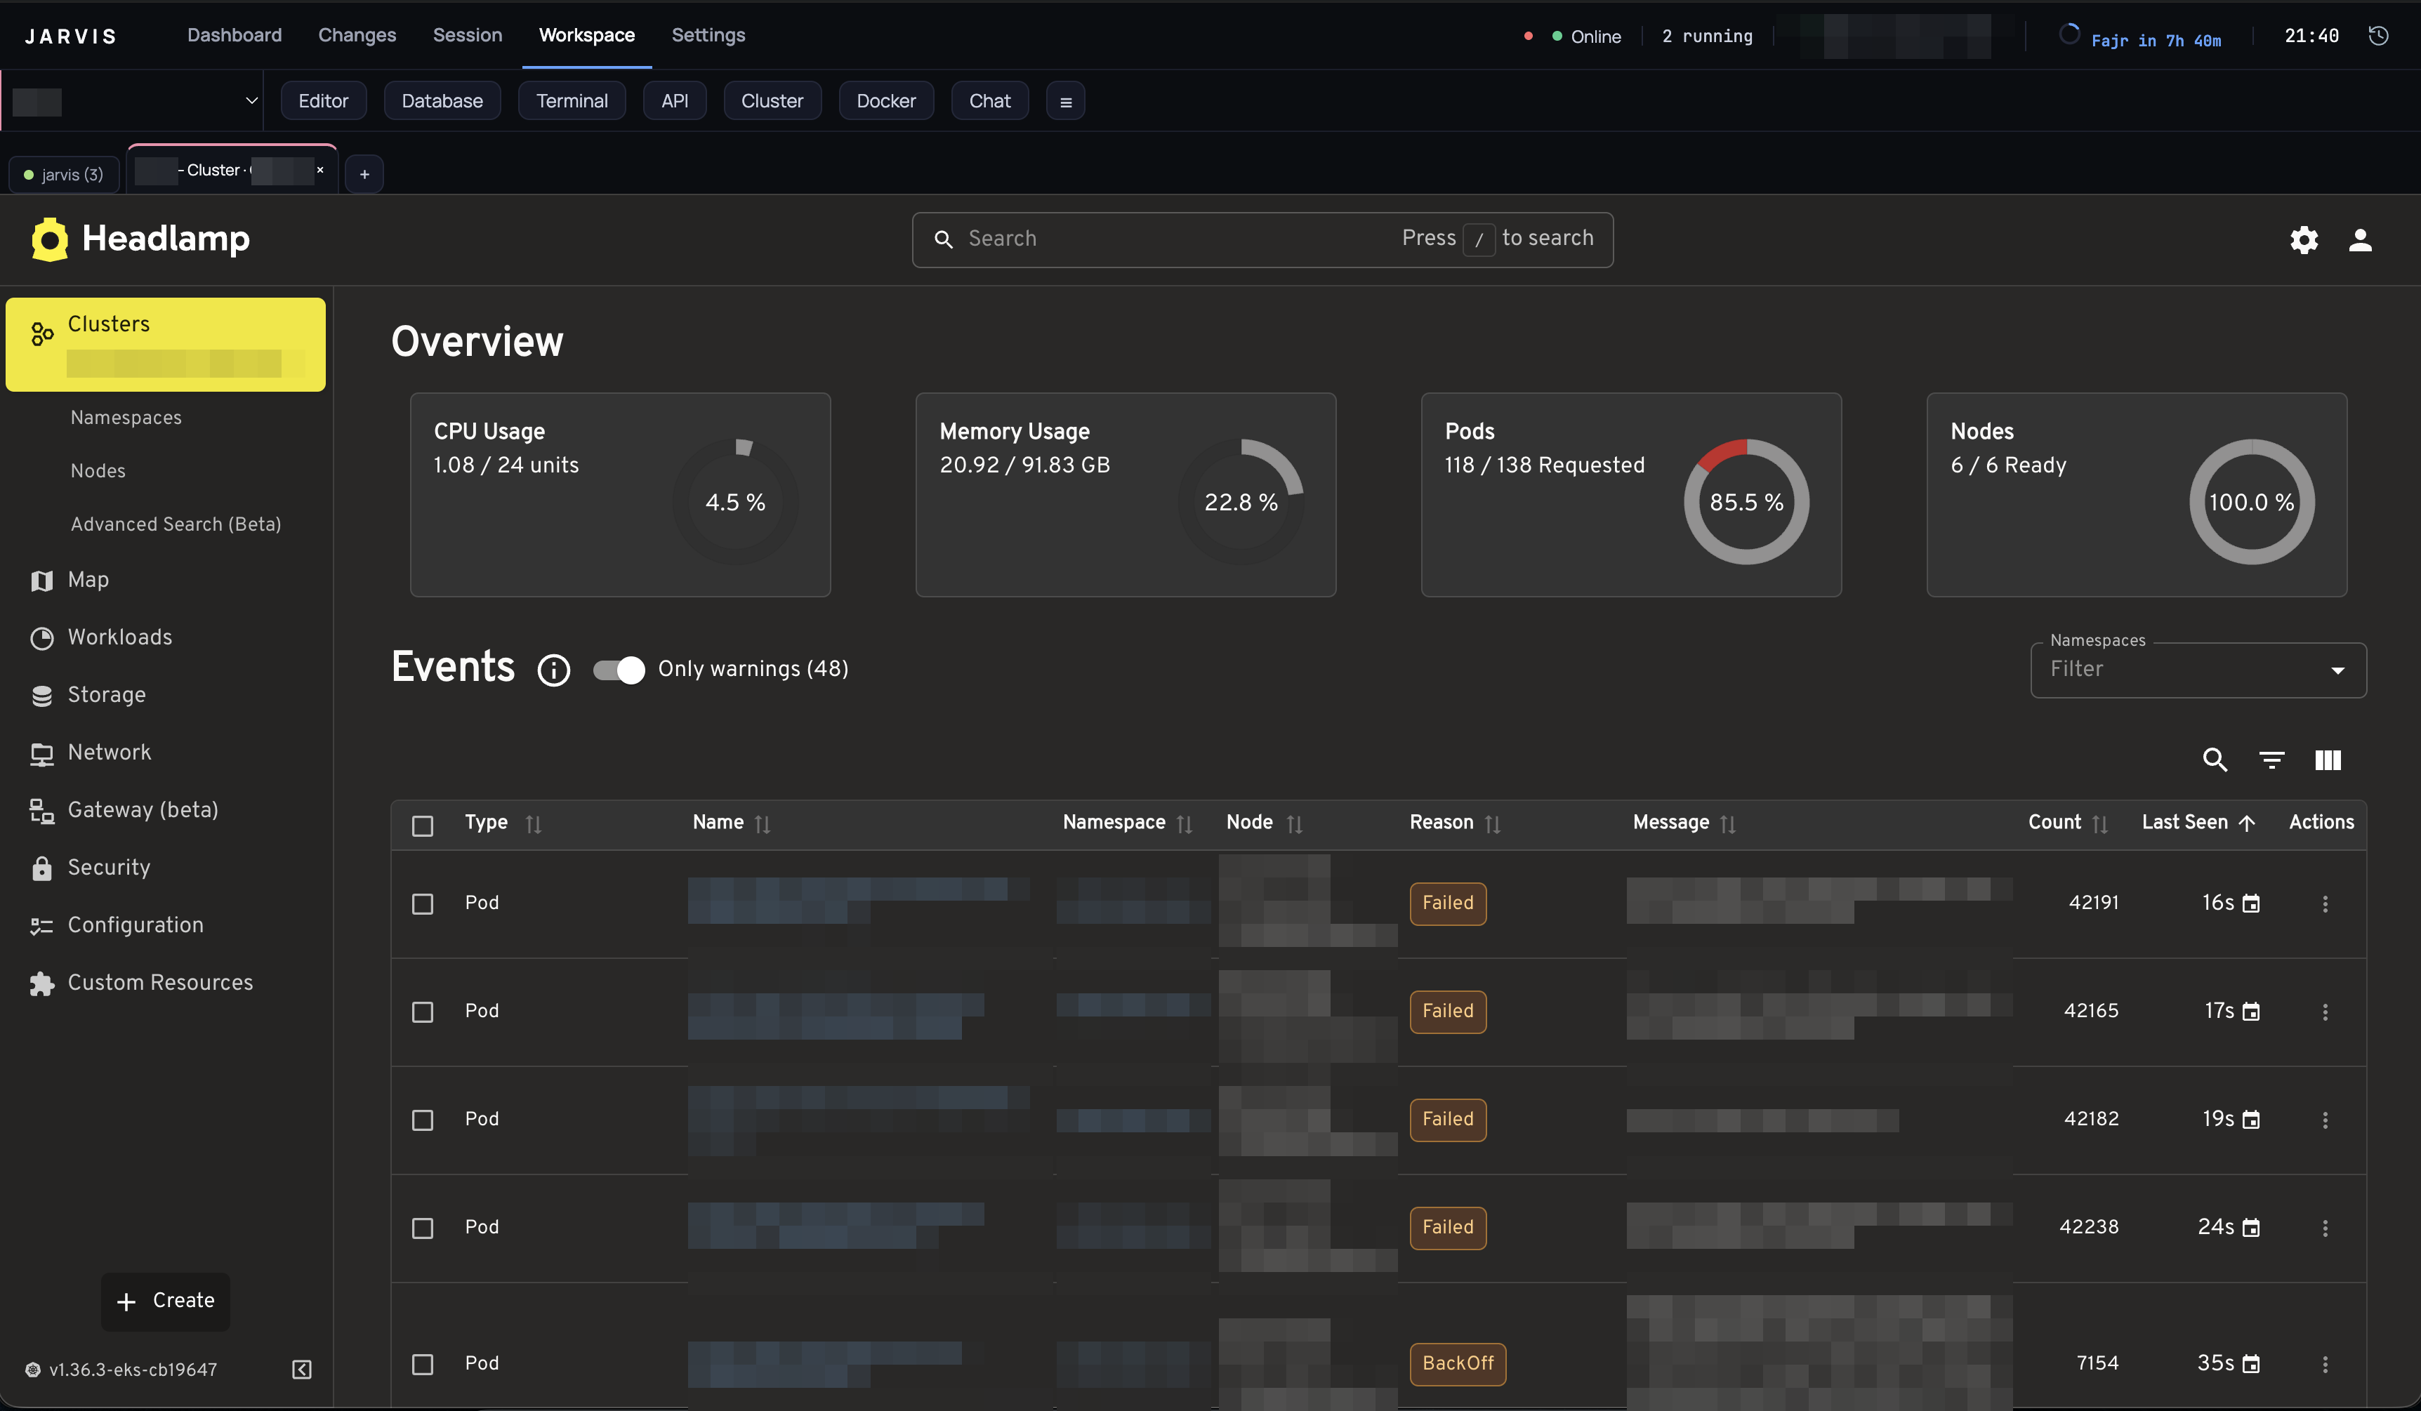The width and height of the screenshot is (2421, 1411).
Task: Select checkbox for row with count 7154
Action: click(x=423, y=1364)
